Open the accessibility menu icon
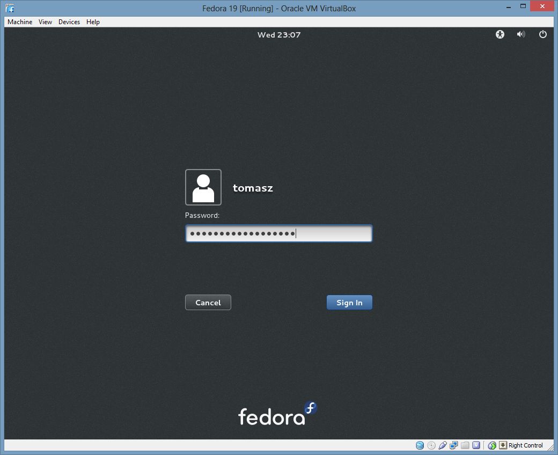Image resolution: width=558 pixels, height=455 pixels. coord(500,34)
